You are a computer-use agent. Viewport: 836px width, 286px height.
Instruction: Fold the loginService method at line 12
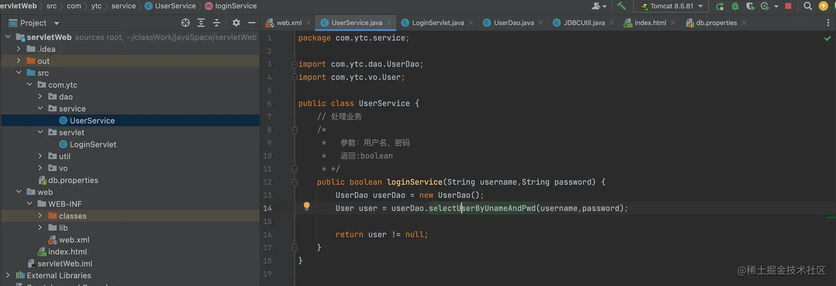[295, 182]
